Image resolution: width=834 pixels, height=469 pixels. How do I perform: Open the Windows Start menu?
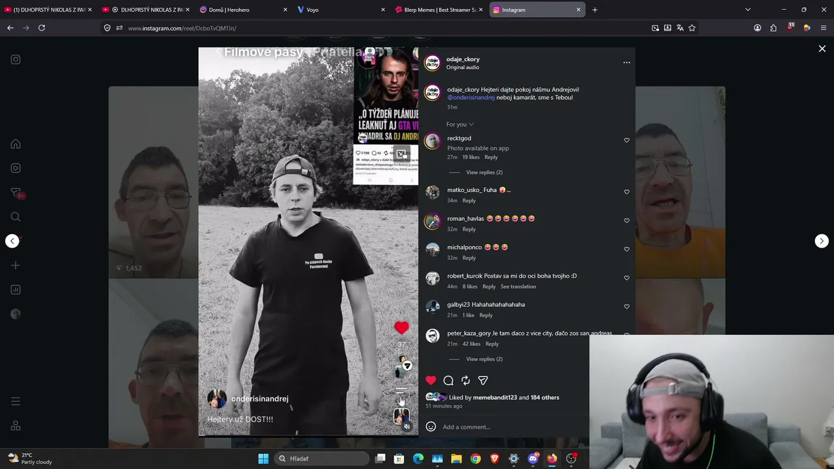263,459
